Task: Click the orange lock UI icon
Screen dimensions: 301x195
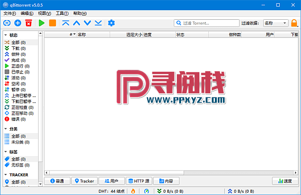Action: [x=294, y=23]
